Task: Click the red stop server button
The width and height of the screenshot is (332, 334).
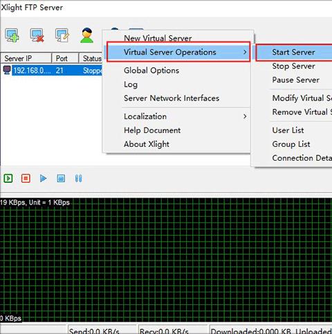Action: (x=26, y=178)
